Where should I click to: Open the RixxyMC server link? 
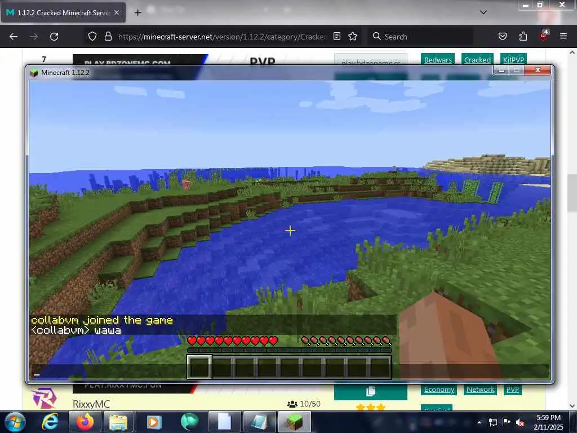click(91, 404)
